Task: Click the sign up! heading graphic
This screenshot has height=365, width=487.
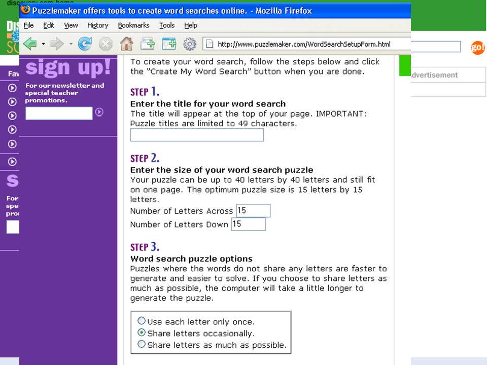Action: pyautogui.click(x=67, y=67)
